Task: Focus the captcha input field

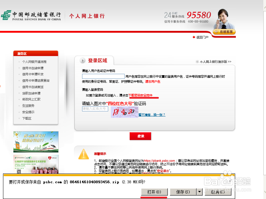Action: coord(95,109)
